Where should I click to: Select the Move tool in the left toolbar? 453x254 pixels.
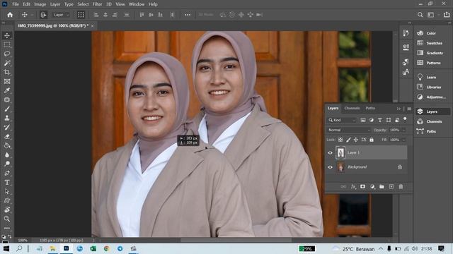[x=7, y=35]
